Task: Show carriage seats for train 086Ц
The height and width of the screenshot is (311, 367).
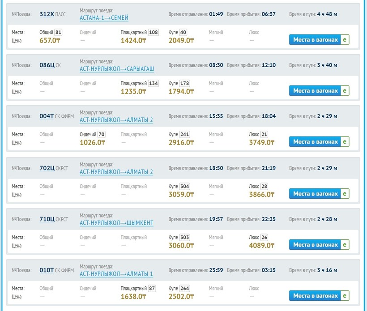Action: (315, 91)
